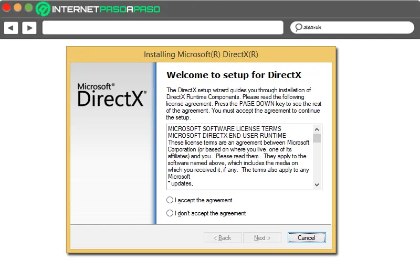
Task: Focus the browser address bar
Action: [163, 28]
